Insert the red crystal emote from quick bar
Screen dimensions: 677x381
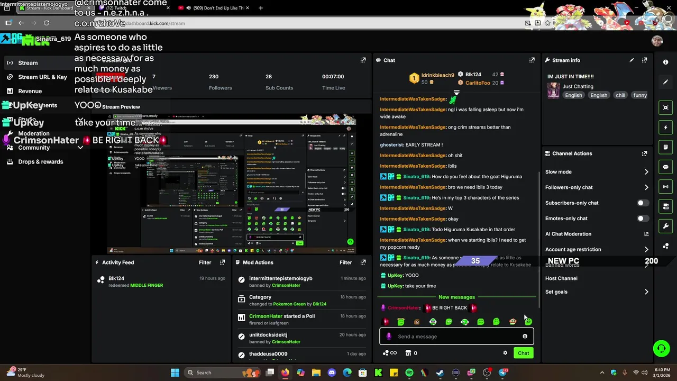coord(386,322)
